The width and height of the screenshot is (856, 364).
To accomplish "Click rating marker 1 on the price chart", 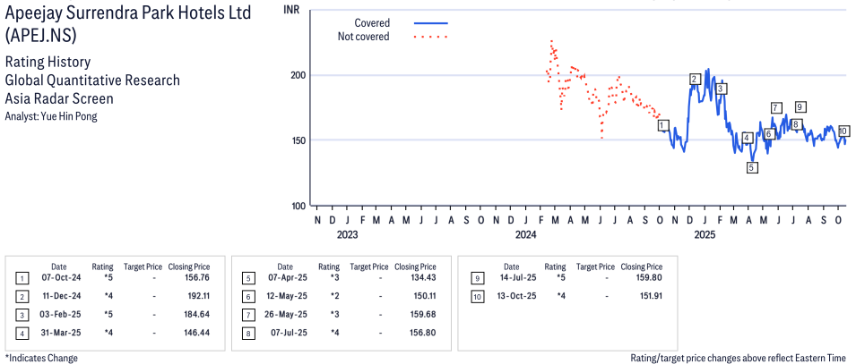I will point(663,126).
